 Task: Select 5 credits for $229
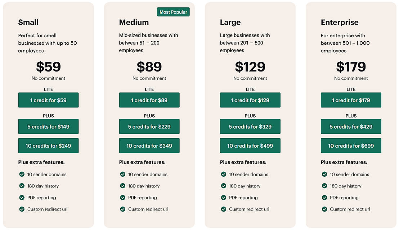pyautogui.click(x=149, y=126)
